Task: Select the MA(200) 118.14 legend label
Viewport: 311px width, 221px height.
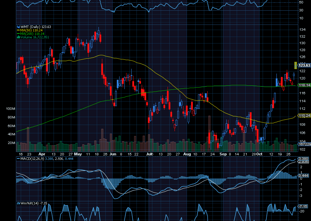Action: [32, 34]
